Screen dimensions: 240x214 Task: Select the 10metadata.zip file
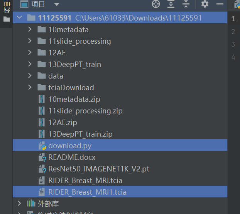tap(74, 99)
